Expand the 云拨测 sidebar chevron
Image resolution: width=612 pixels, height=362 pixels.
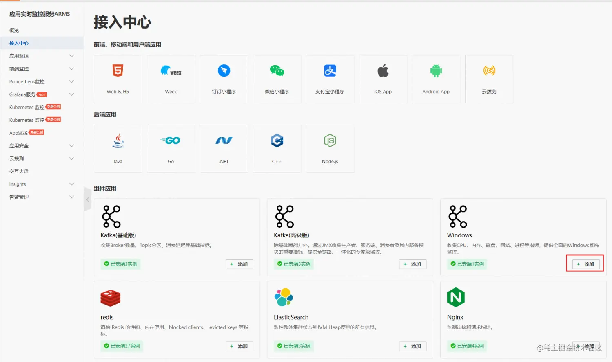click(x=72, y=158)
